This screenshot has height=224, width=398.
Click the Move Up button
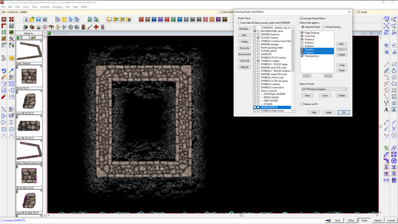(244, 48)
